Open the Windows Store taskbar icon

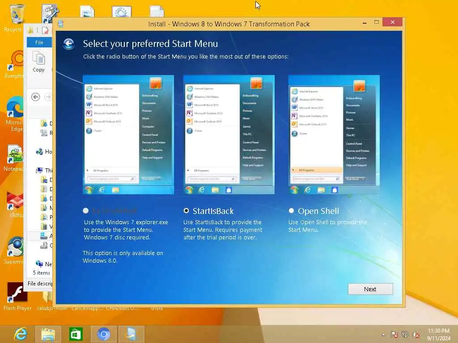pos(76,334)
